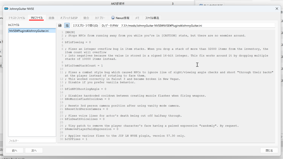Switch to the テキストファイル tab
283x159 pixels.
click(17, 18)
